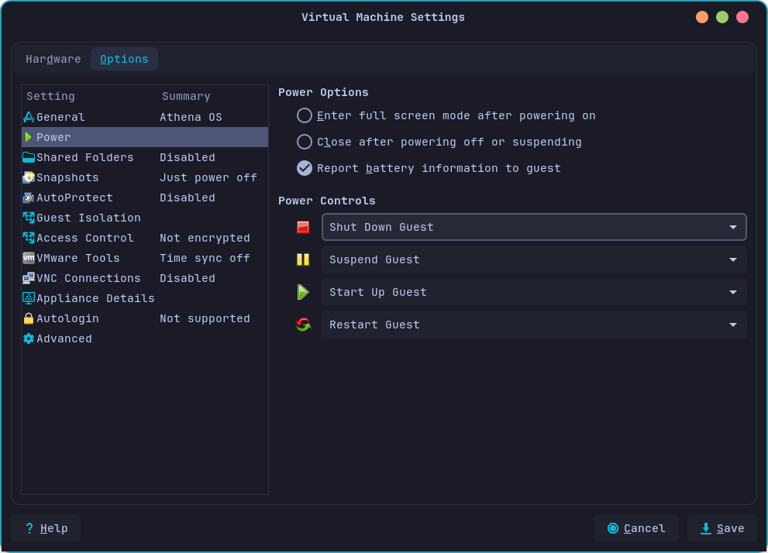The width and height of the screenshot is (768, 553).
Task: Select close after powering off option
Action: click(x=304, y=142)
